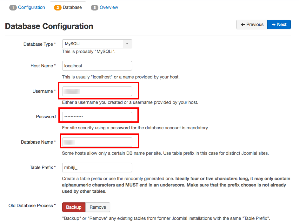The width and height of the screenshot is (299, 224).
Task: Go back with the Previous button
Action: coord(252,24)
